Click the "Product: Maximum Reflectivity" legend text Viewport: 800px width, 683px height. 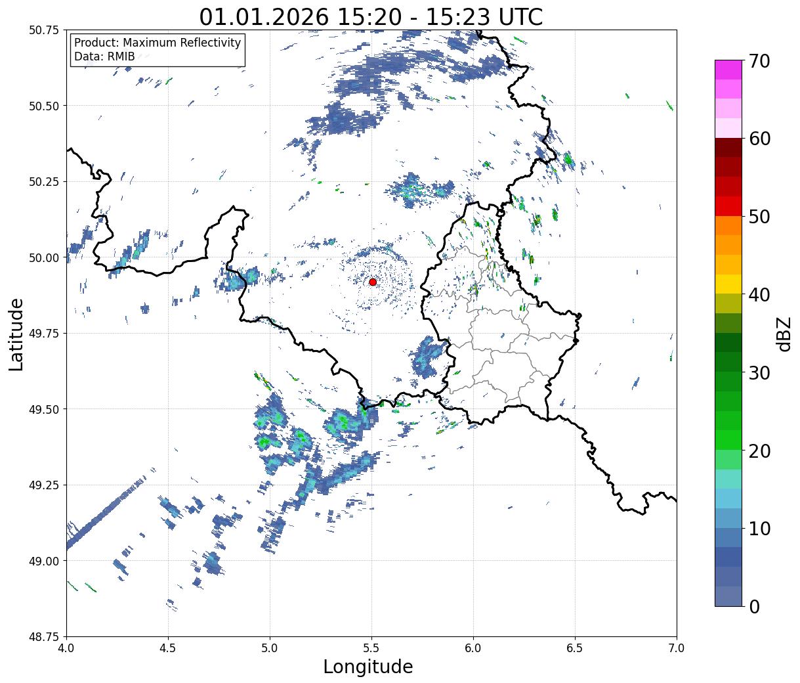158,43
